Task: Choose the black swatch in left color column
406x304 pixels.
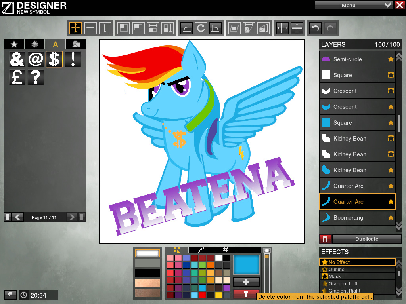Action: [x=147, y=273]
